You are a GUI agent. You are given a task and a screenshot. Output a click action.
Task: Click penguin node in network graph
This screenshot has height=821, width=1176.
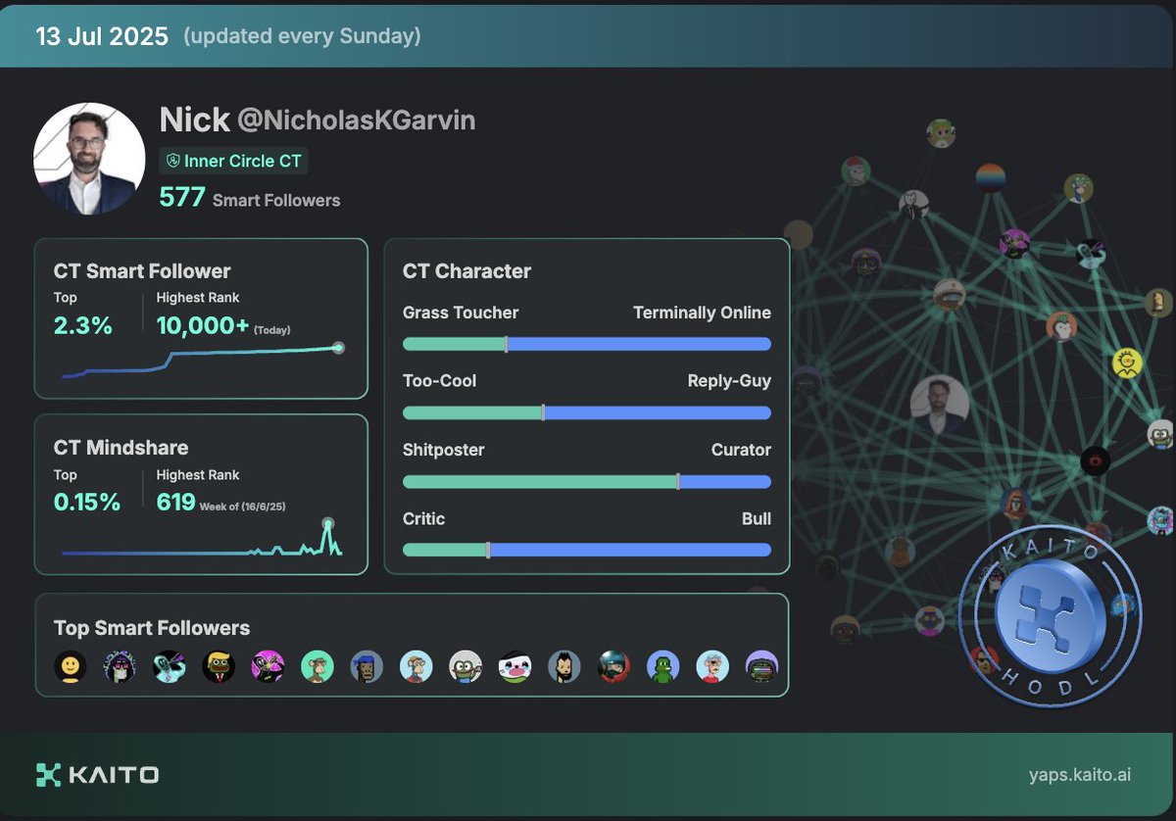pos(1060,327)
